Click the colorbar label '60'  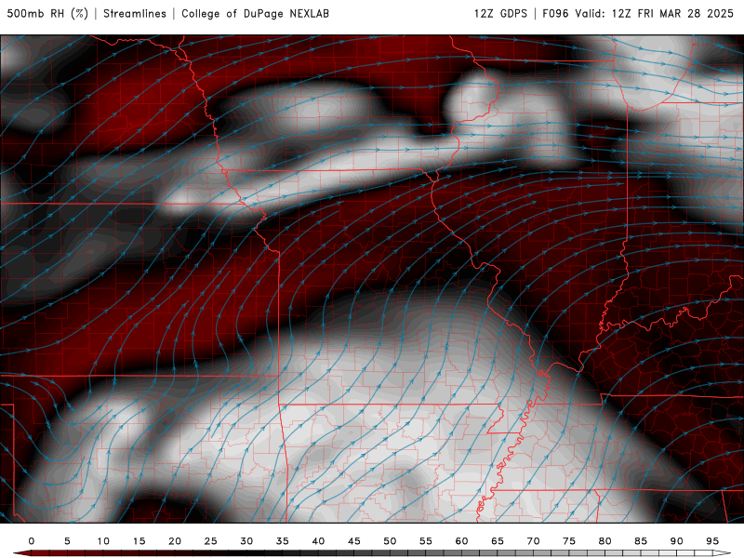[461, 541]
